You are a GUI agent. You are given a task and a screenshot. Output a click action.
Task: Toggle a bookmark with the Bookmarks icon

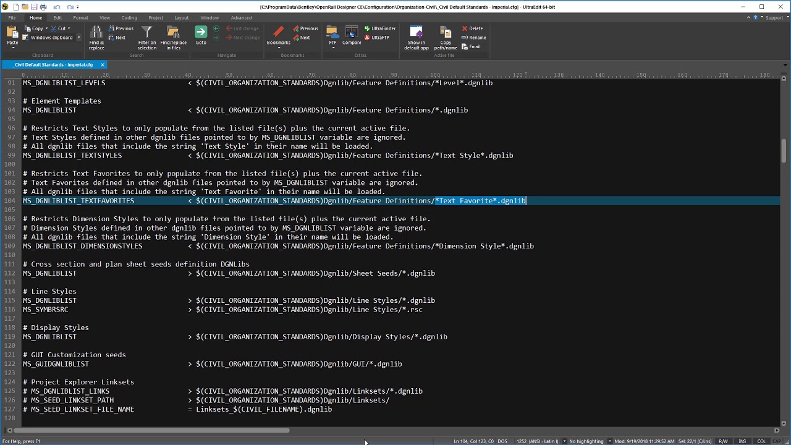pos(278,32)
